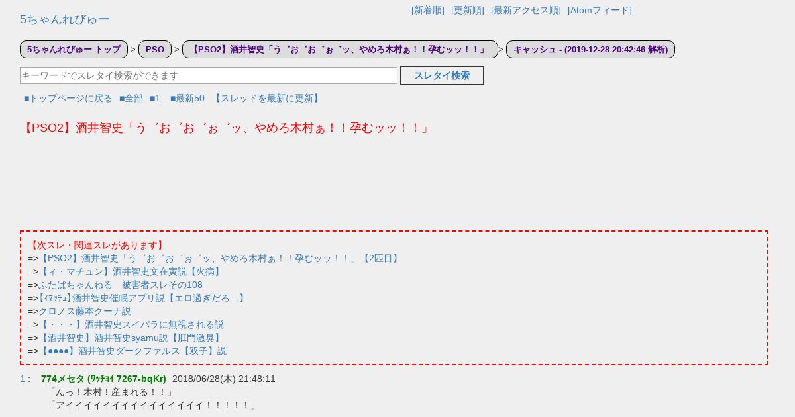The width and height of the screenshot is (795, 417).
Task: Go to 5ちゃんれびゅー トップ breadcrumb
Action: point(74,49)
